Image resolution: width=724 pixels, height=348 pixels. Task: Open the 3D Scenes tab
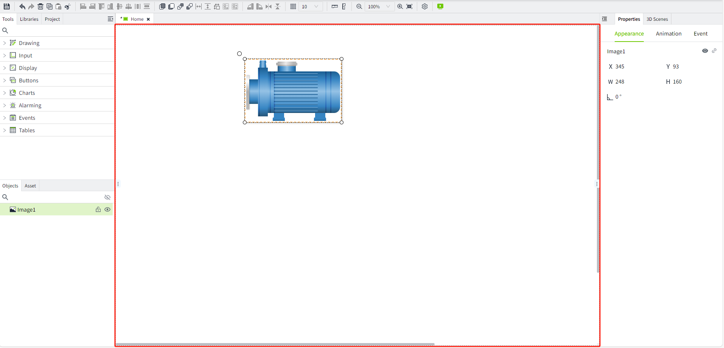click(657, 19)
